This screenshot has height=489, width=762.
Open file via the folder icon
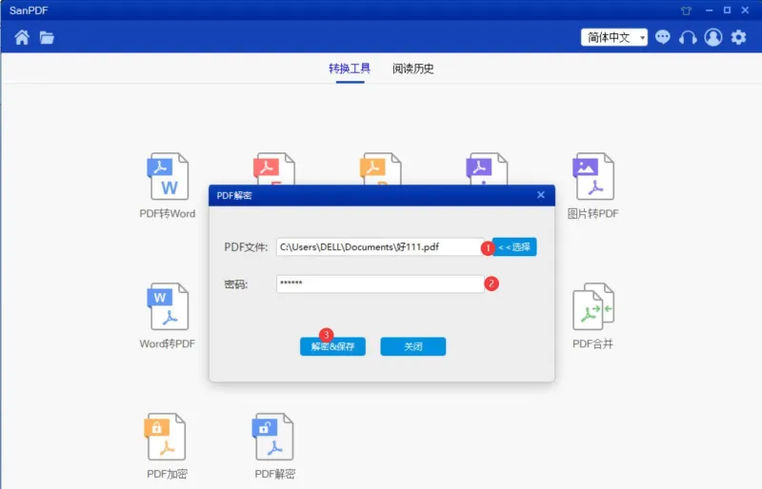pyautogui.click(x=47, y=37)
